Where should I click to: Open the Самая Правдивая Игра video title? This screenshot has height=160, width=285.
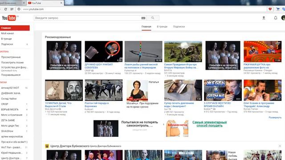(181, 66)
